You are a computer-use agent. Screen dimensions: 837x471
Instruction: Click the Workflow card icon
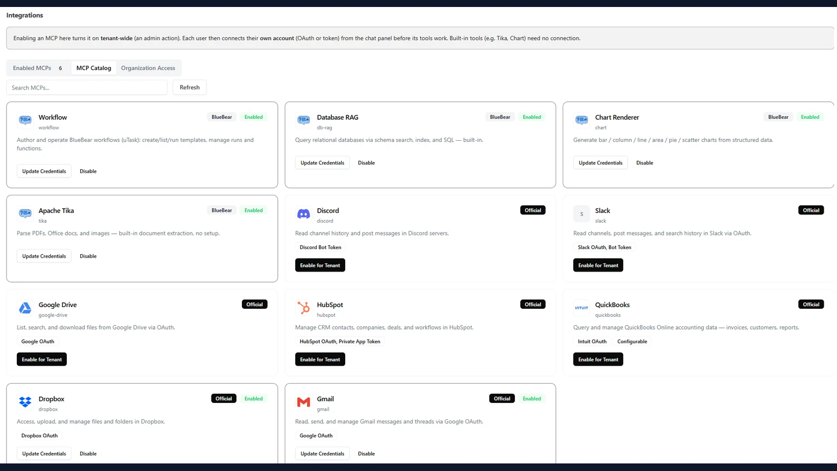(25, 120)
